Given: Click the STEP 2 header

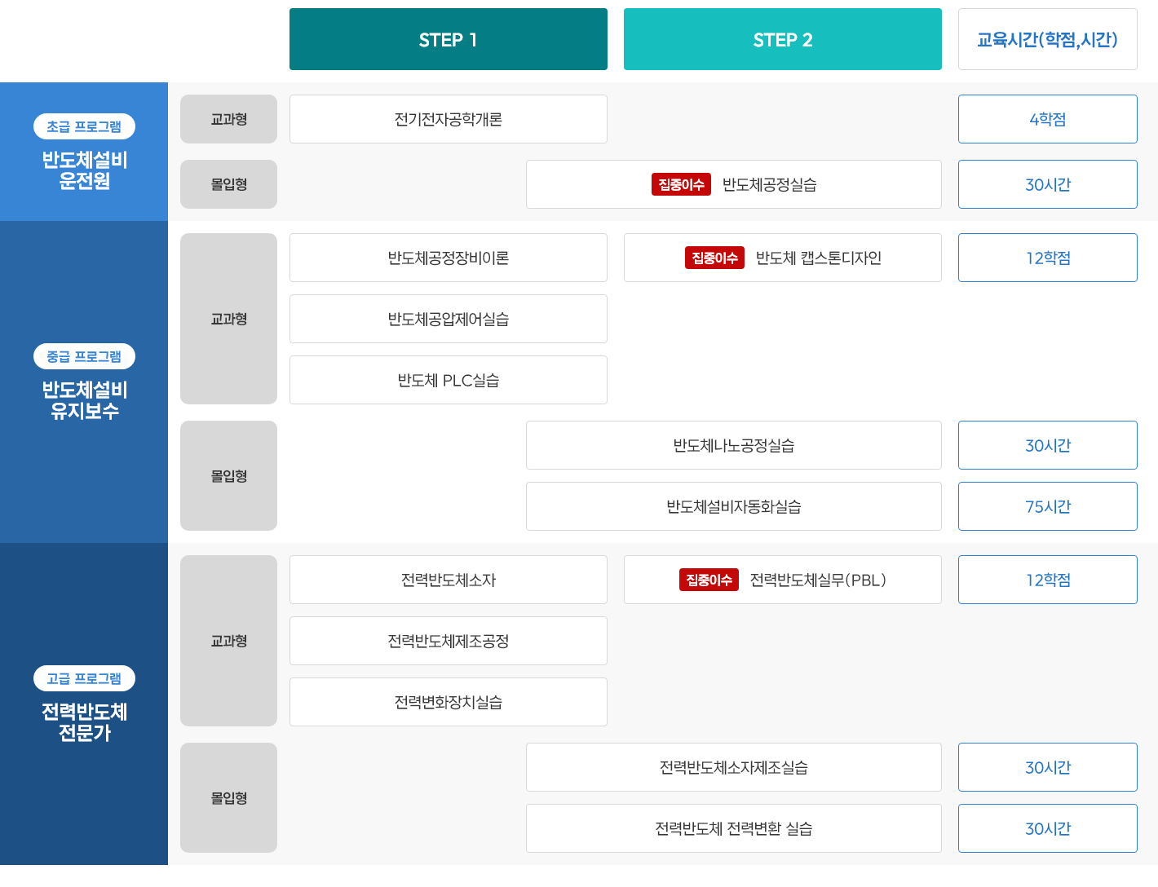Looking at the screenshot, I should click(x=783, y=39).
